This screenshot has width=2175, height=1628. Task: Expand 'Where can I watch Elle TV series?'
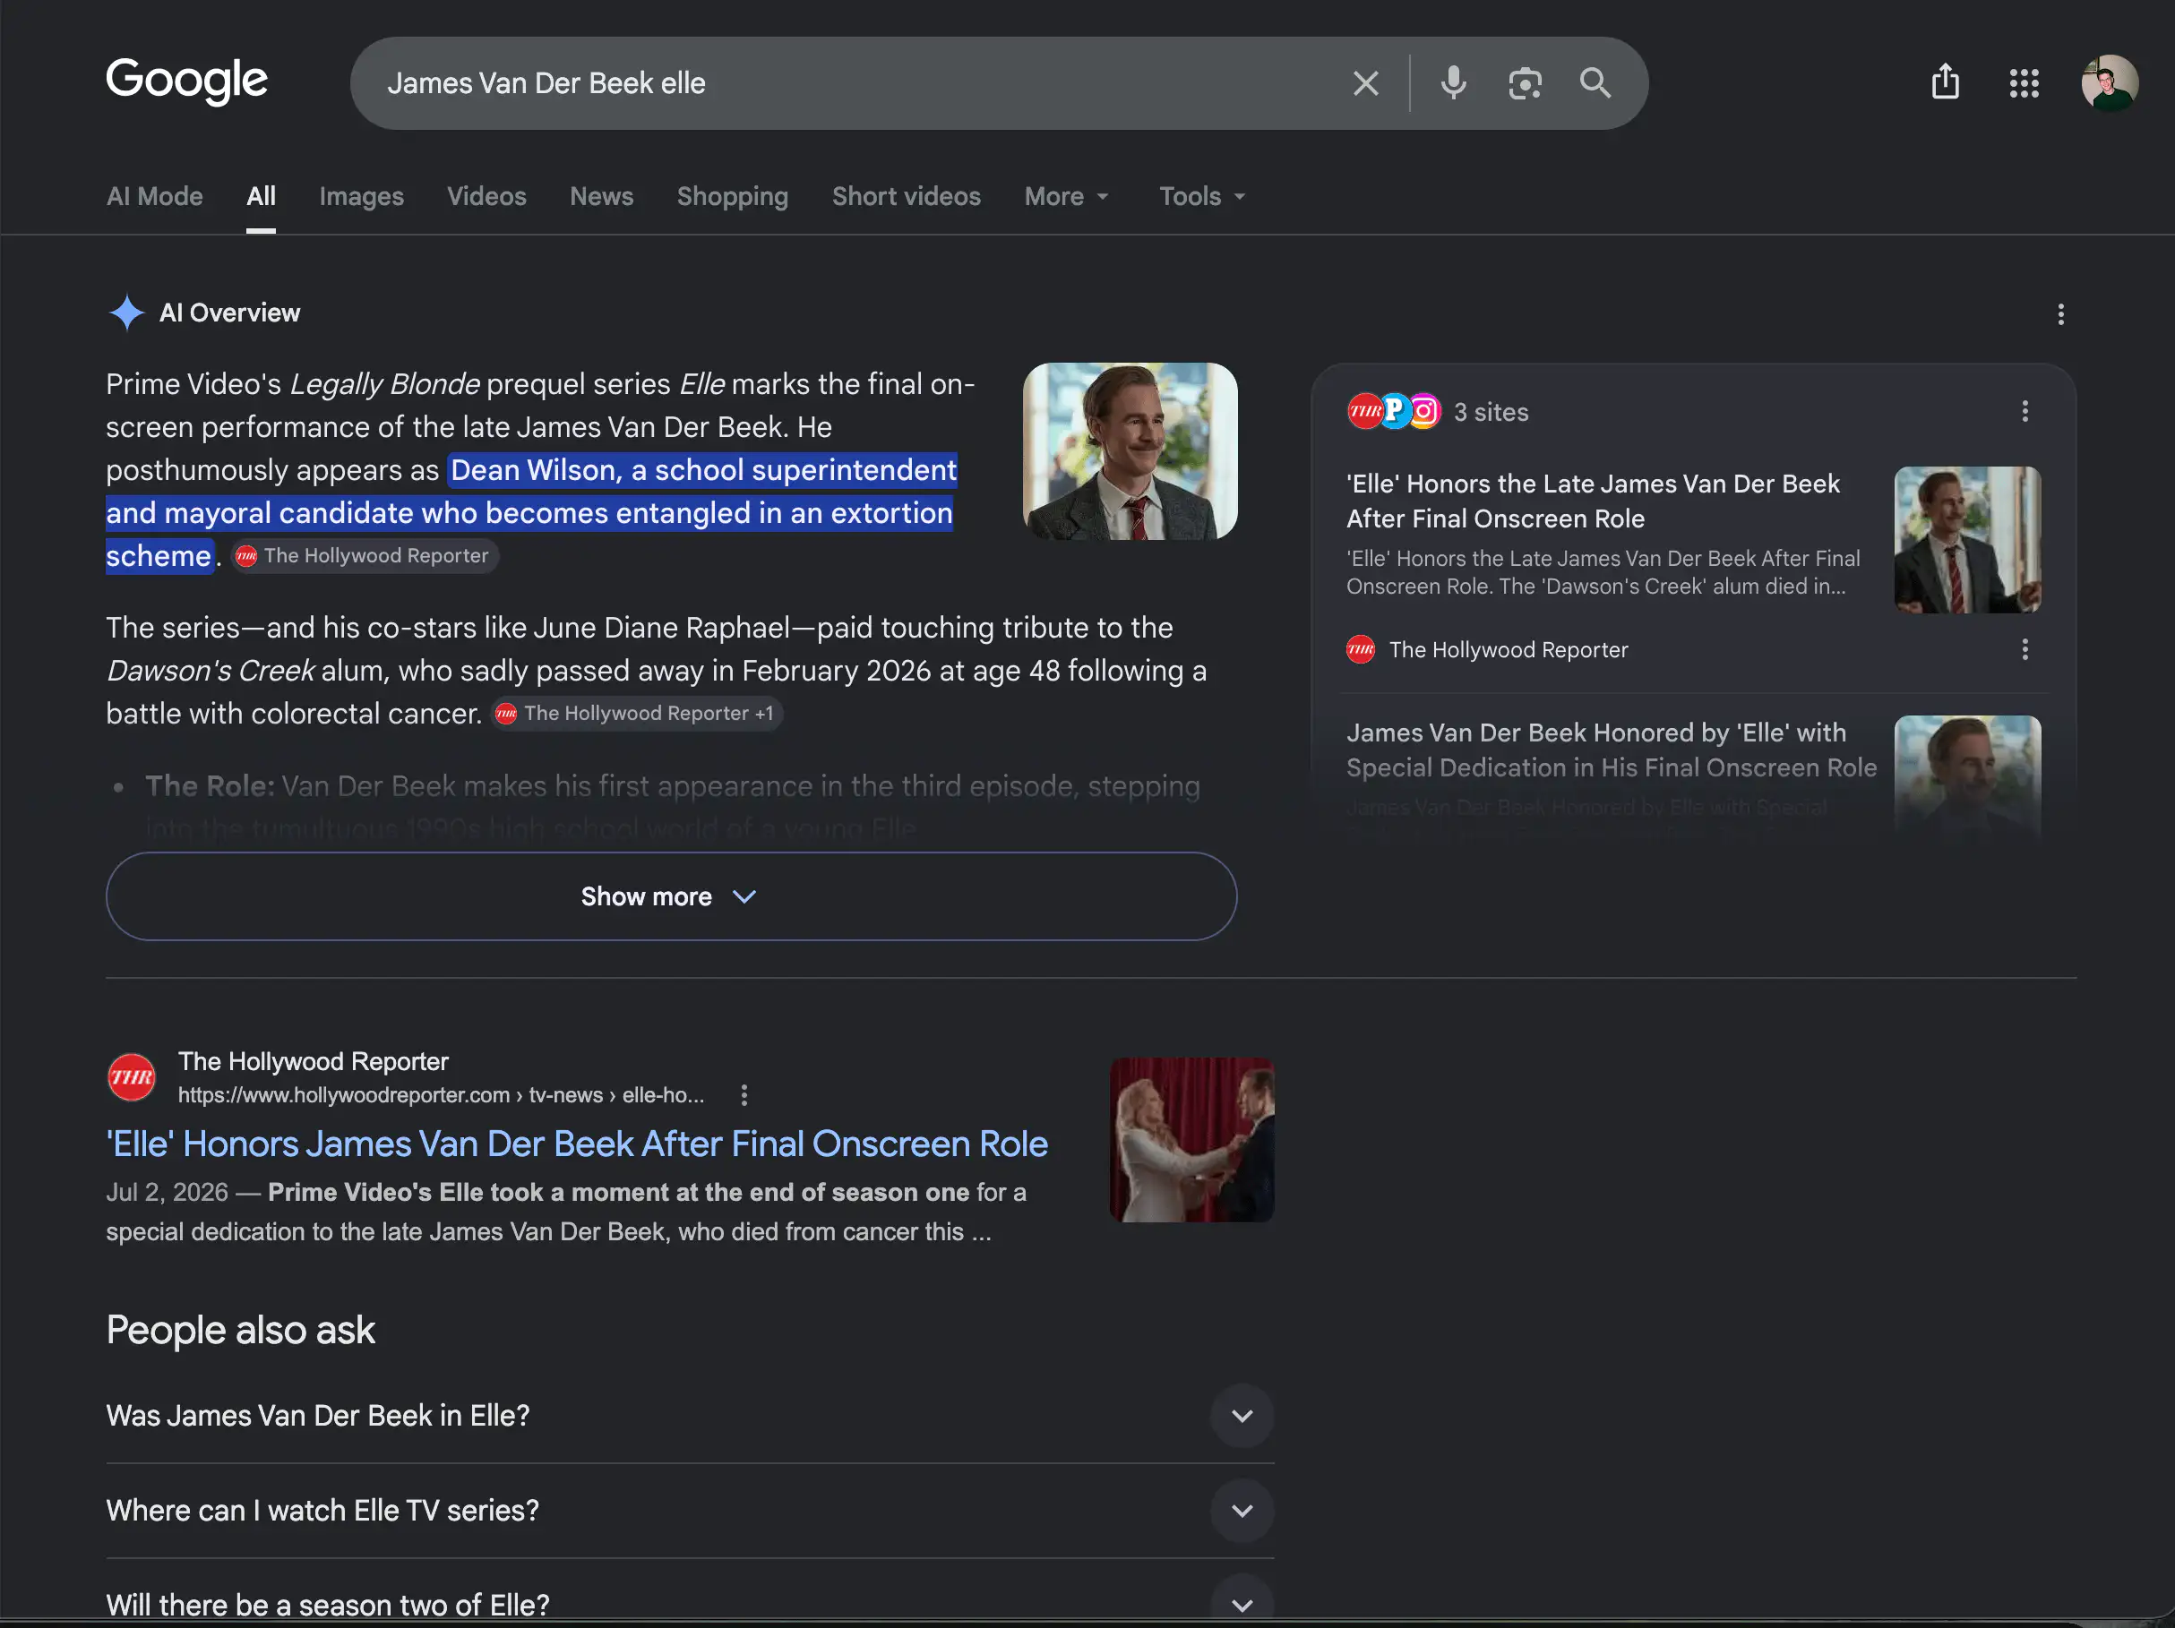coord(689,1511)
